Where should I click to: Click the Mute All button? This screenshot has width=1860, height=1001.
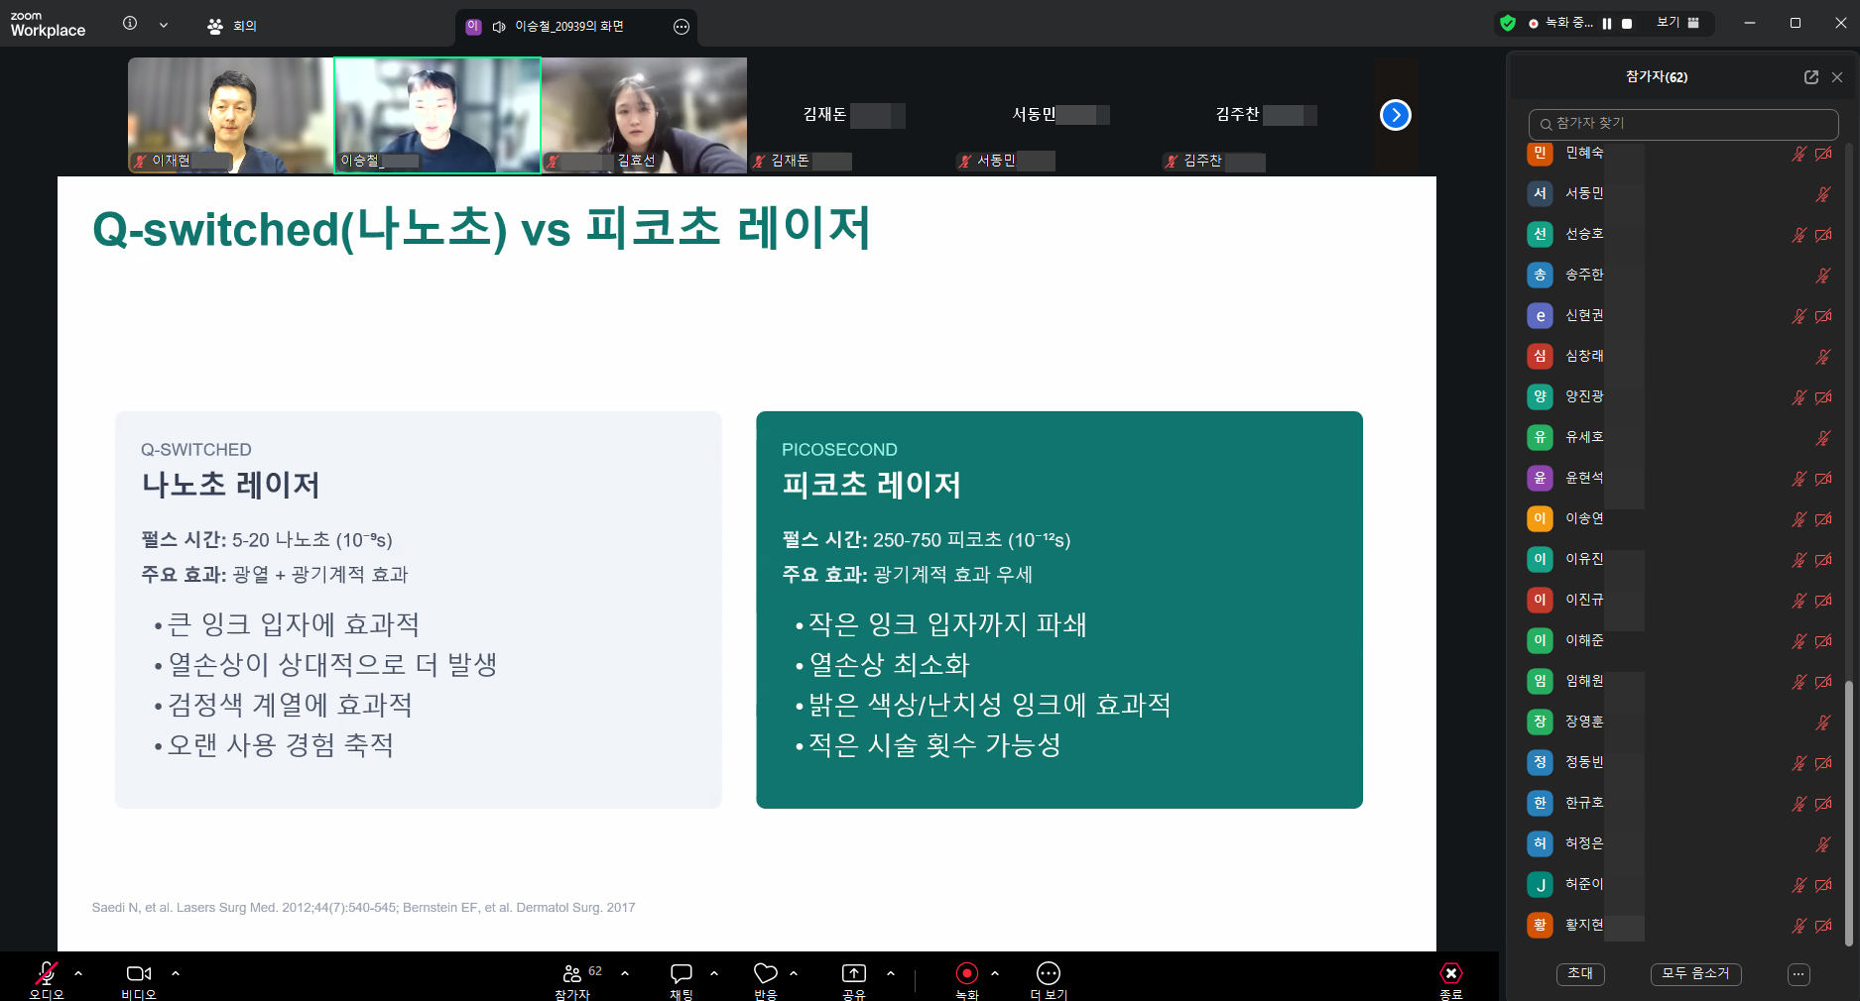pyautogui.click(x=1695, y=974)
